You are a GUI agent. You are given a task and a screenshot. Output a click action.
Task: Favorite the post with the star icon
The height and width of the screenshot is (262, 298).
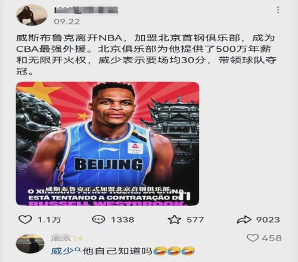click(x=174, y=220)
